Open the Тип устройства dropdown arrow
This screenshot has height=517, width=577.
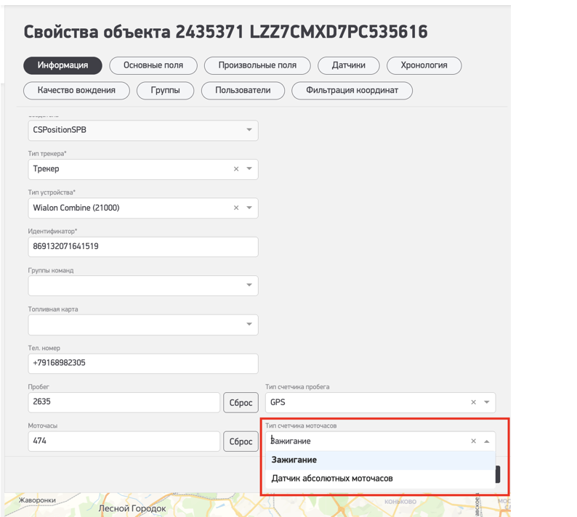point(249,208)
